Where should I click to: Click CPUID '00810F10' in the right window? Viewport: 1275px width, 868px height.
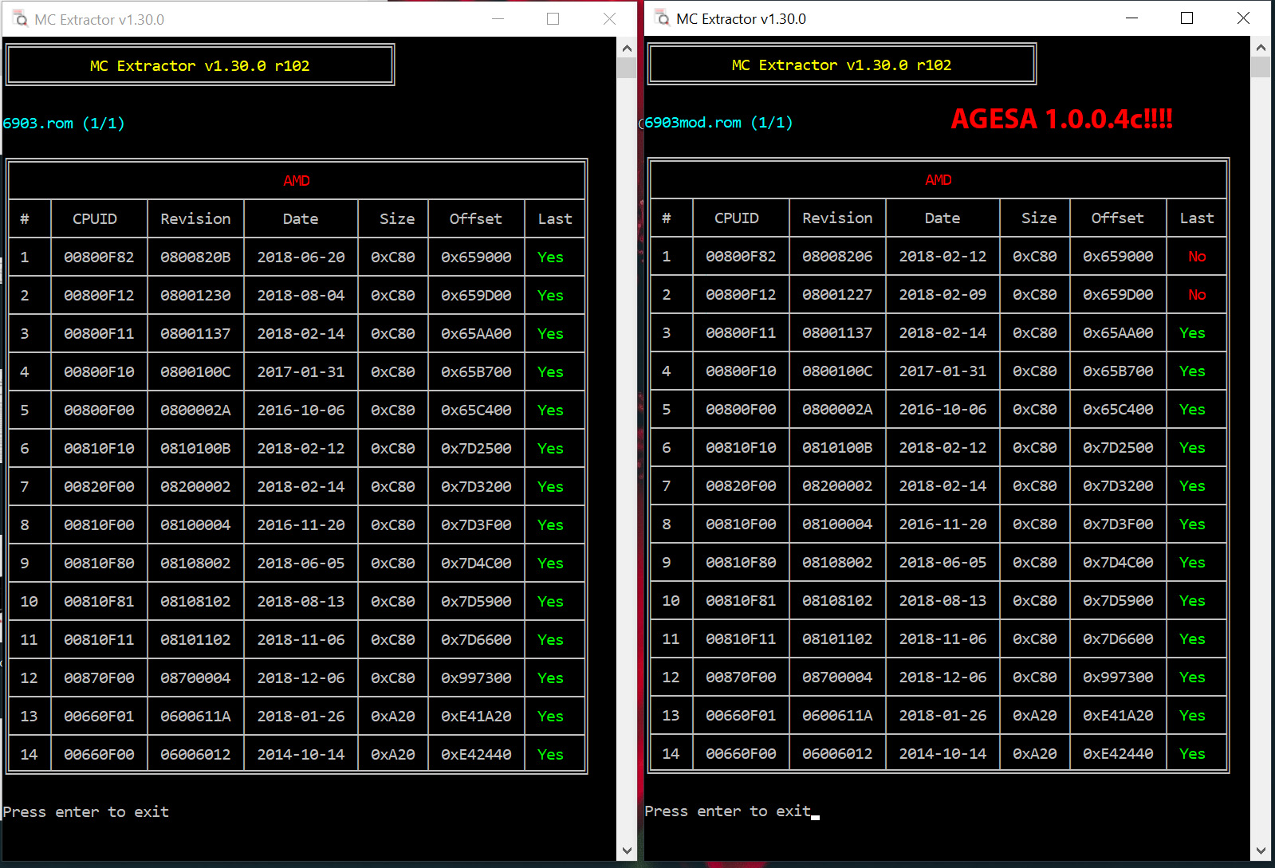point(741,448)
